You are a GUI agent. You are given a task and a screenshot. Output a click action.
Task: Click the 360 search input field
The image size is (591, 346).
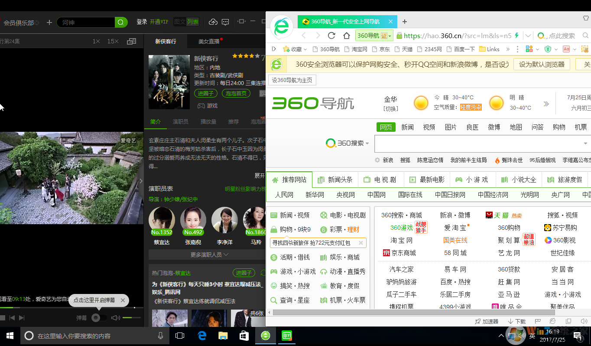tap(477, 144)
